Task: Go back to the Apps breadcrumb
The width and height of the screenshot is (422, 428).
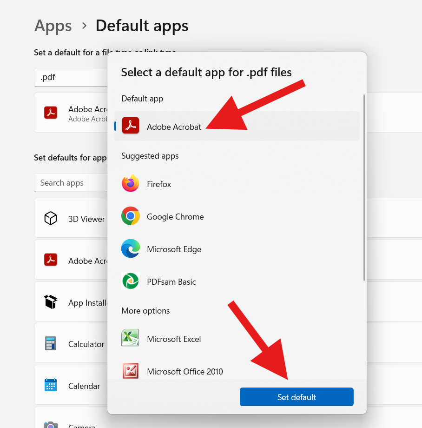Action: point(53,26)
